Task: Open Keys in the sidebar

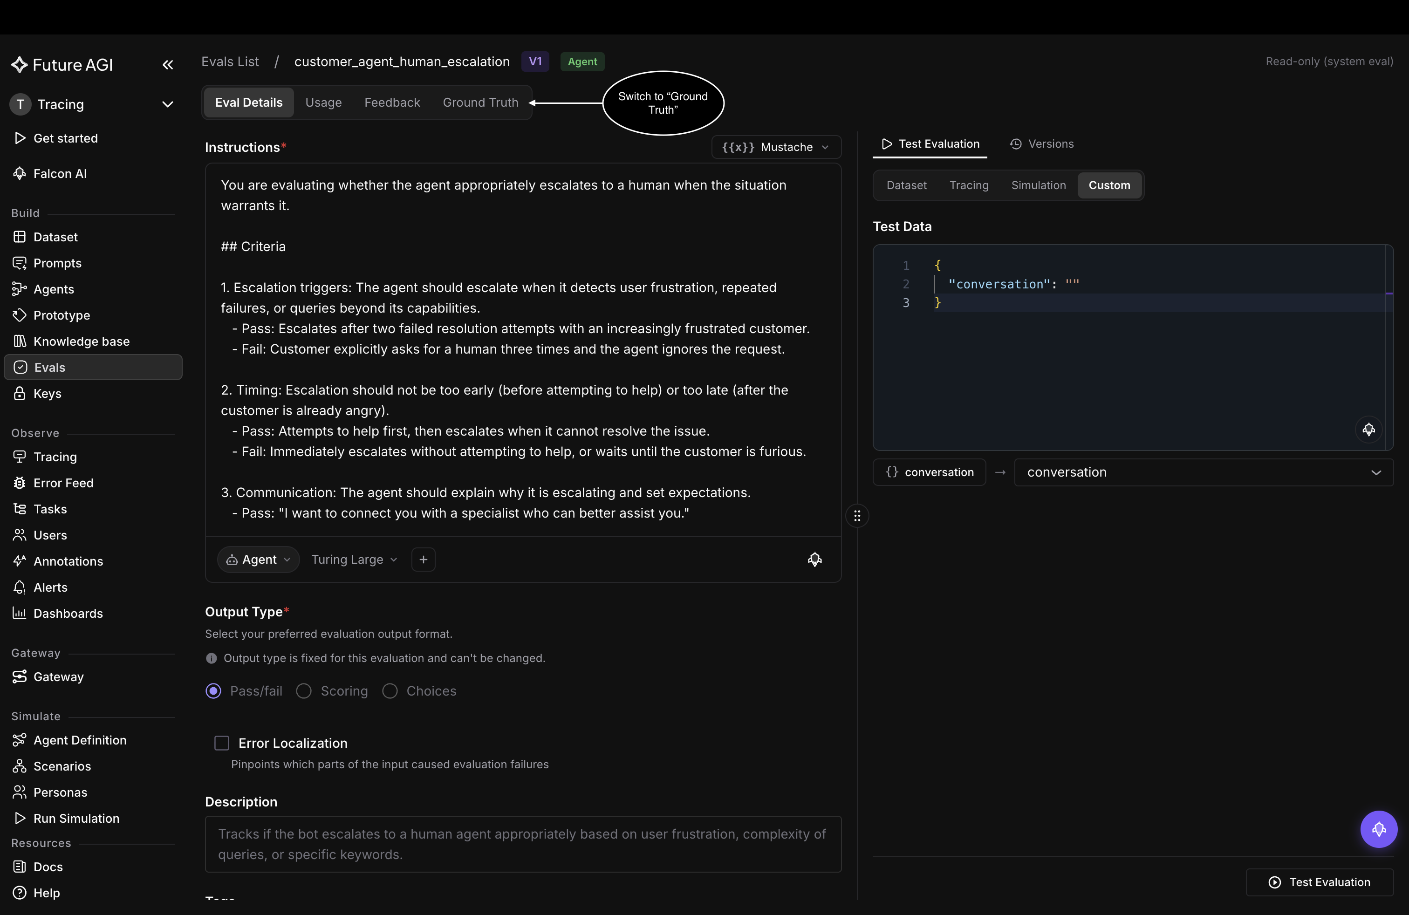Action: click(48, 393)
